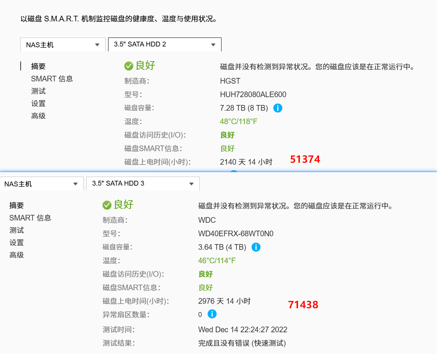
Task: Click temperature value 46°C/114°F
Action: click(x=217, y=261)
